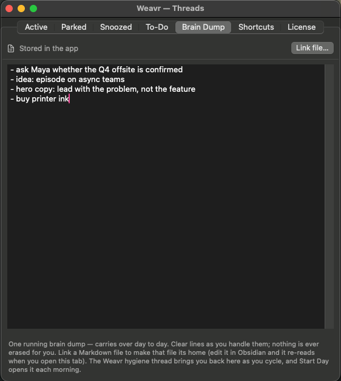Click the Link file... button
This screenshot has width=341, height=381.
pos(312,48)
